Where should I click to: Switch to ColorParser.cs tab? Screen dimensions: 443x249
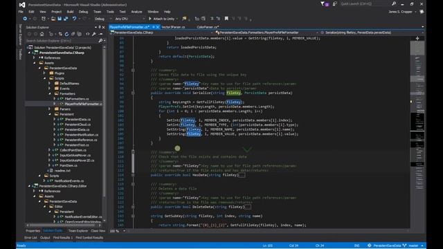[x=208, y=27]
